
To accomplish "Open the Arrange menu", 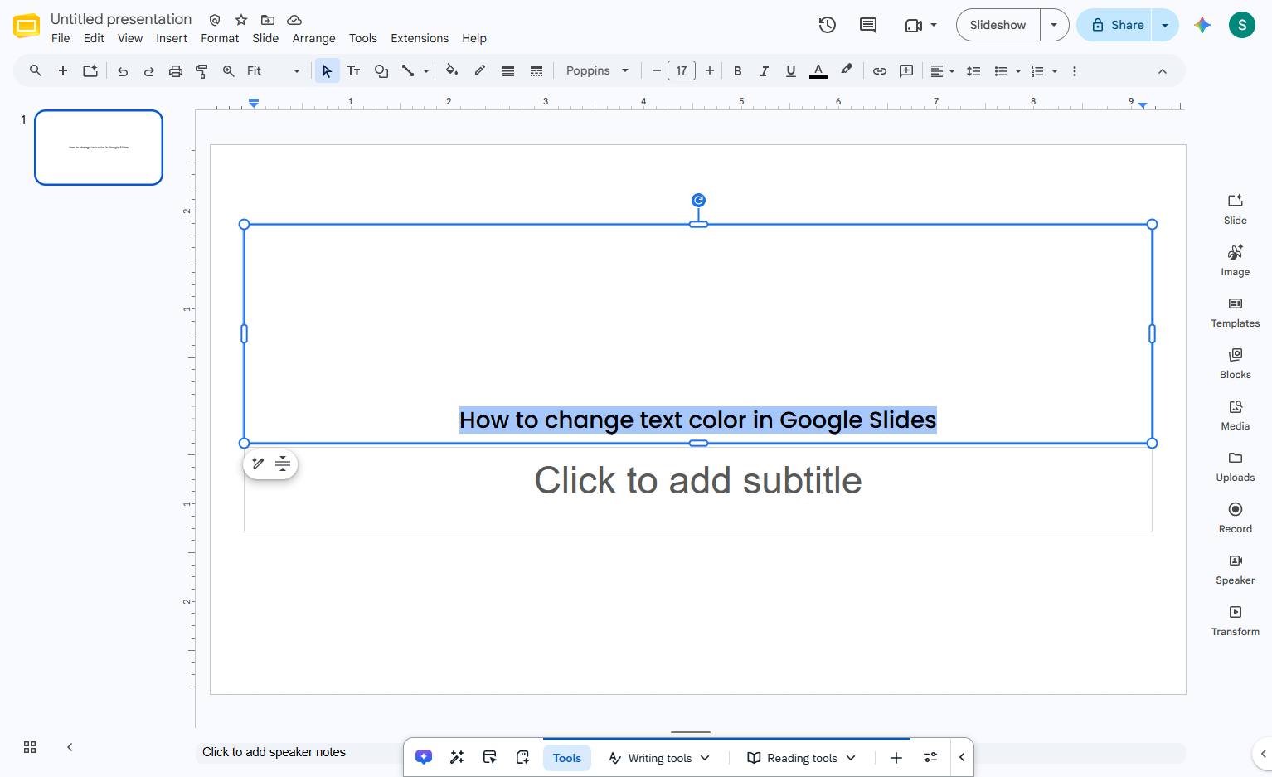I will point(313,38).
